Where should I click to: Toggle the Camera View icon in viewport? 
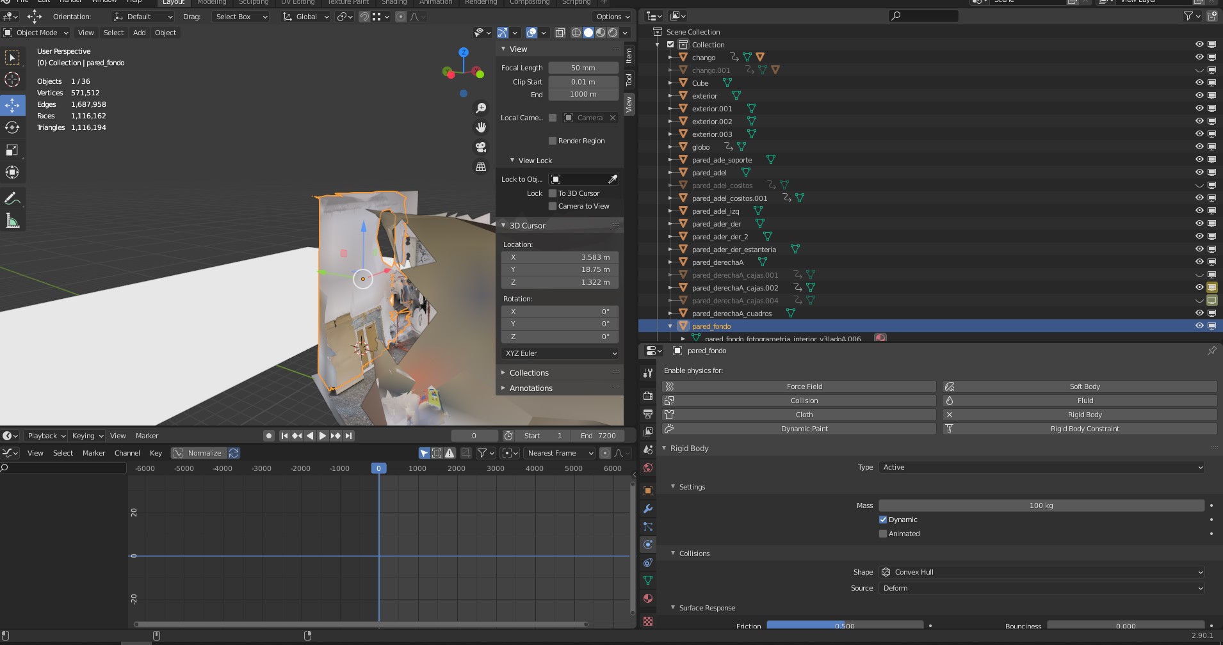(480, 147)
